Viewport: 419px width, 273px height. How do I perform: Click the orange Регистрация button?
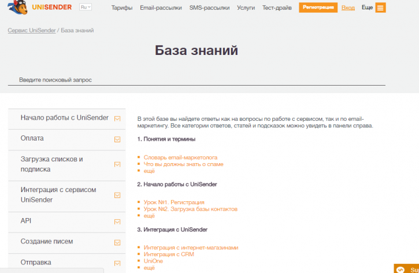coord(318,8)
